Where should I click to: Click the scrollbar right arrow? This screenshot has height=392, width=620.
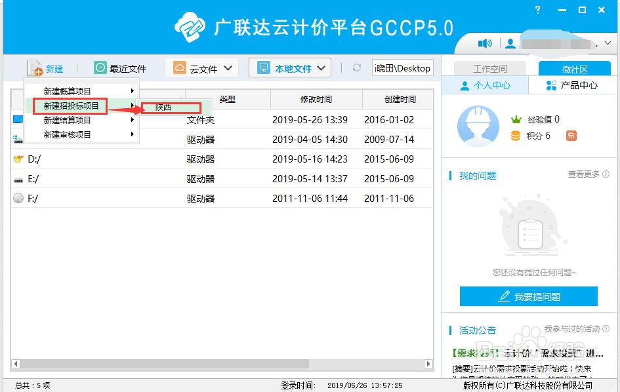[x=428, y=364]
